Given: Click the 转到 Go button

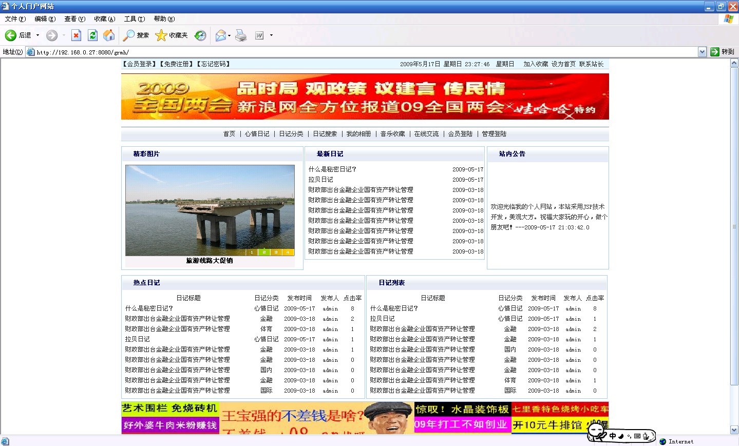Looking at the screenshot, I should pos(723,52).
